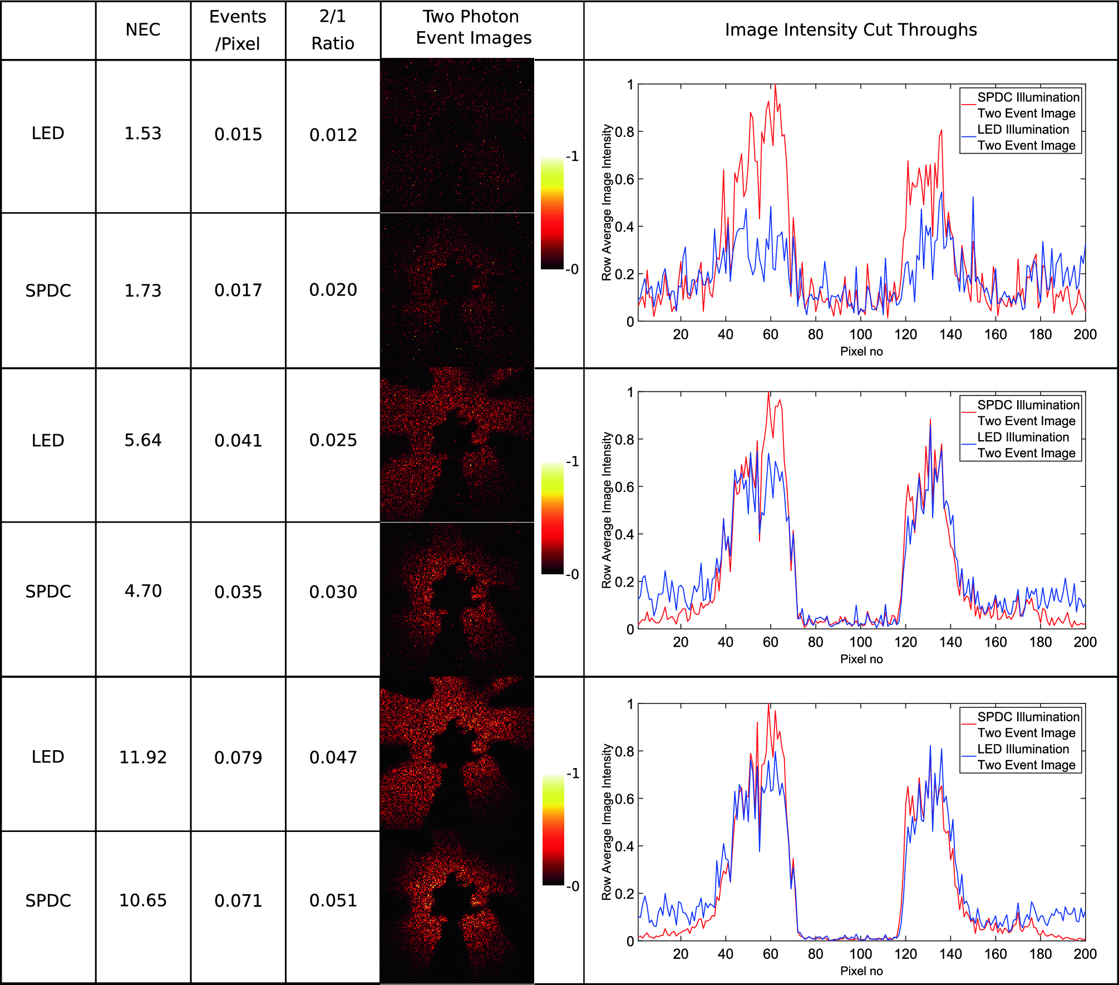Open the top two-photon event image

pos(456,134)
